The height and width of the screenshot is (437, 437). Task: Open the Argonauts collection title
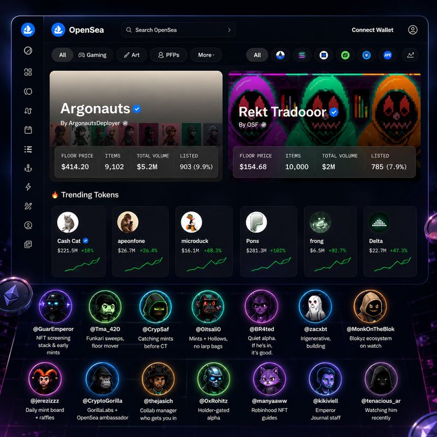[95, 109]
